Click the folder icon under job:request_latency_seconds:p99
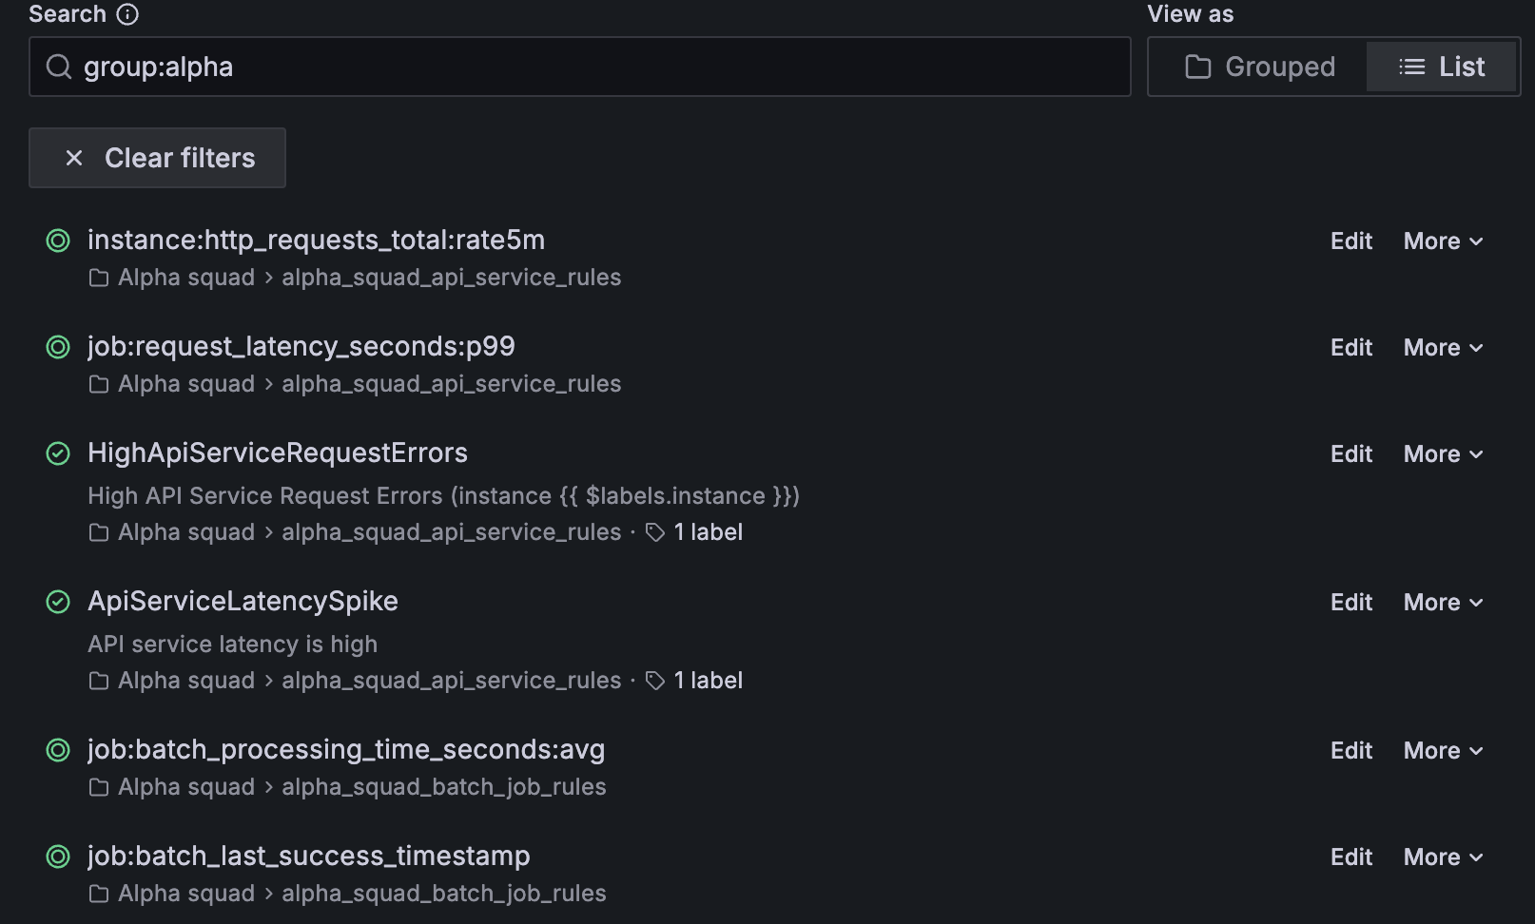This screenshot has height=924, width=1535. (98, 384)
